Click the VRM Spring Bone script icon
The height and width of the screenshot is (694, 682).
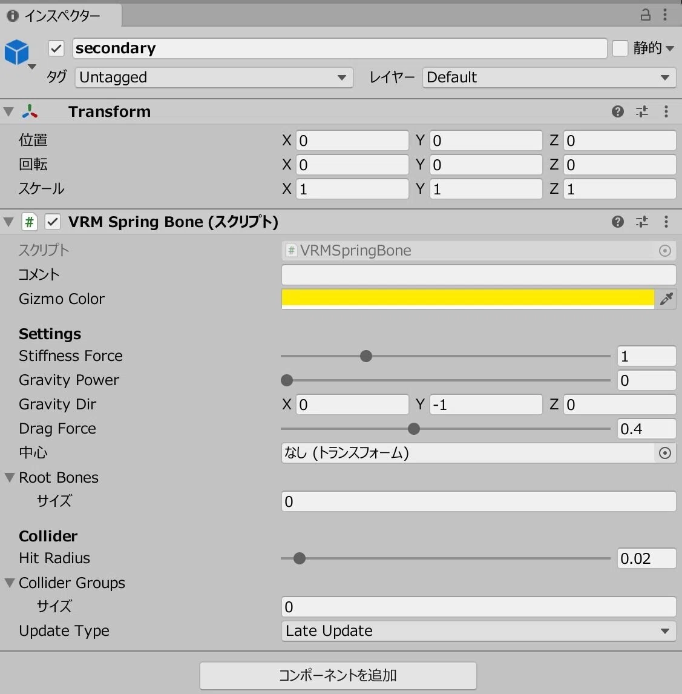pos(29,222)
